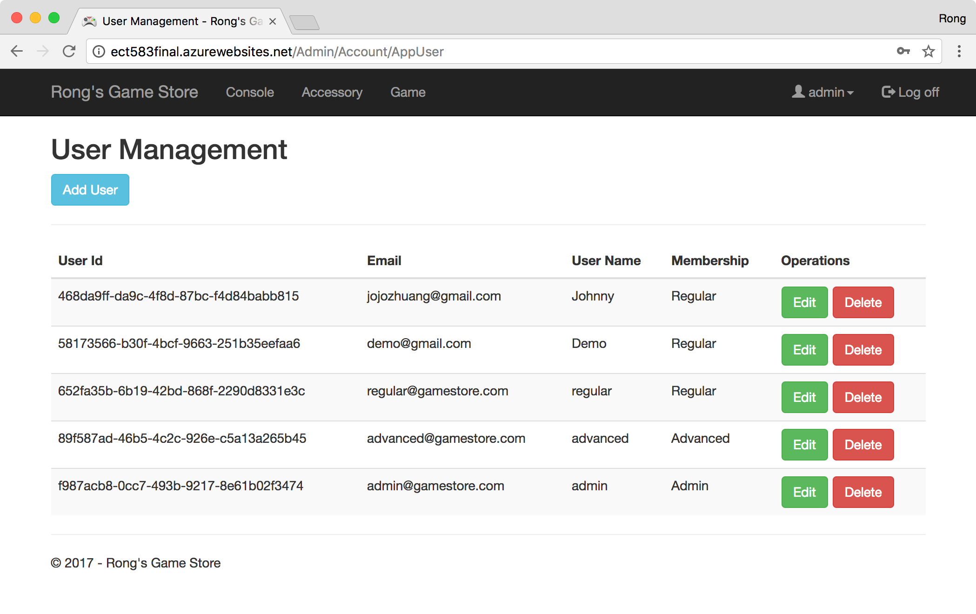Click the address bar URL
Image resolution: width=976 pixels, height=614 pixels.
coord(277,52)
